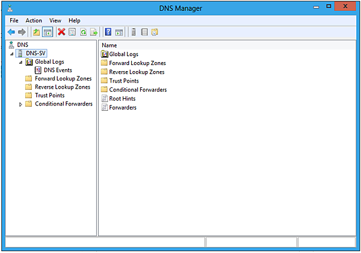Select Trust Points in the tree

[50, 95]
